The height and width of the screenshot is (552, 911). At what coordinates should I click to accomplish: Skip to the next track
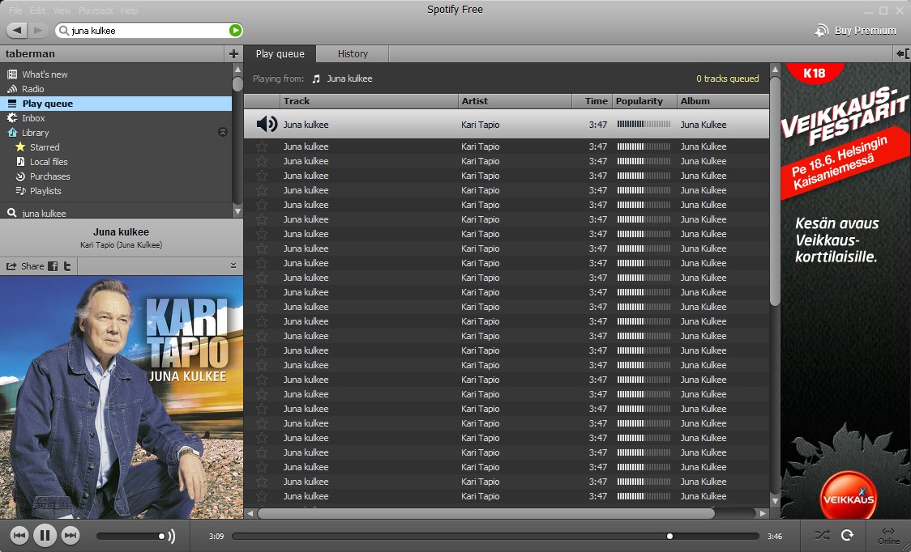click(71, 535)
